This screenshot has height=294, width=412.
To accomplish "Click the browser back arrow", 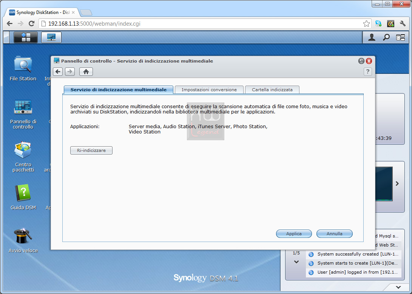I will click(x=10, y=24).
